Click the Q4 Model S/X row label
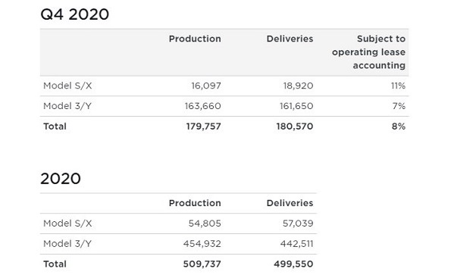This screenshot has width=454, height=275. [x=67, y=86]
